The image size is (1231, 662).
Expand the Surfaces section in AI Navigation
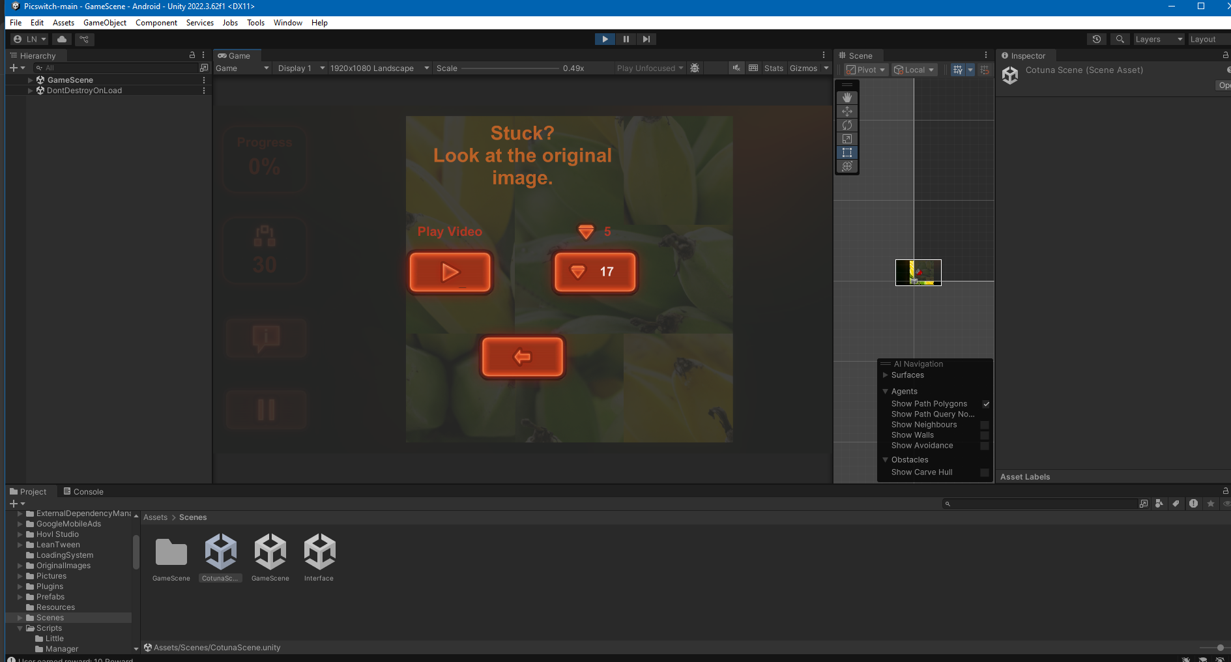point(885,375)
